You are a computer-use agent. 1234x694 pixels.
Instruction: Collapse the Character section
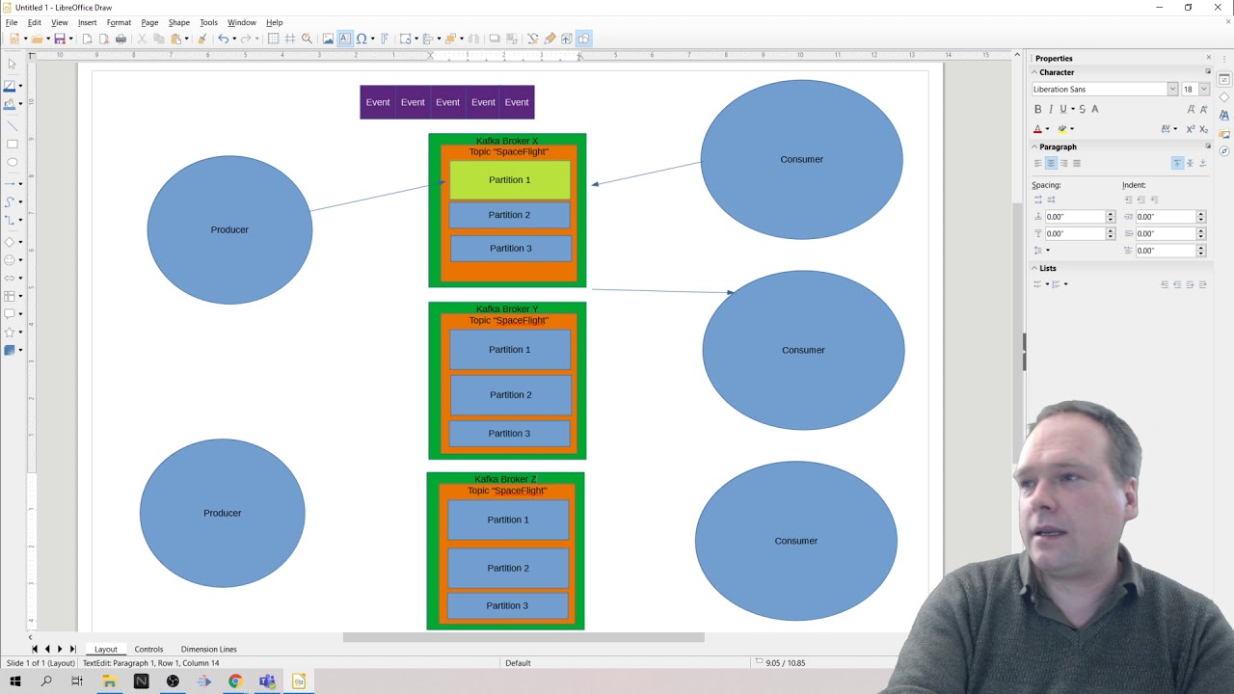[1034, 72]
